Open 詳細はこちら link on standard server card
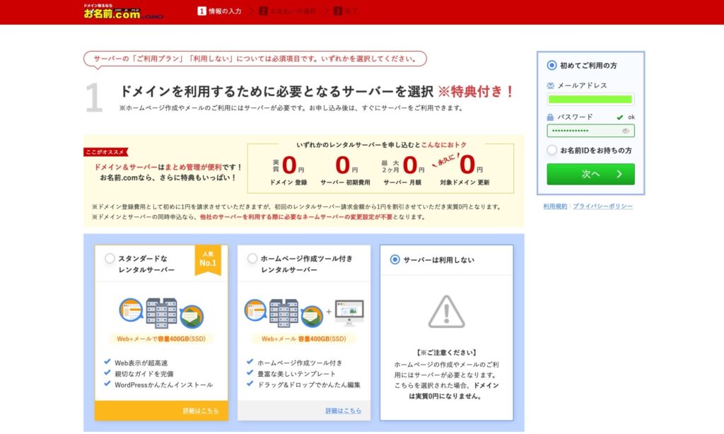This screenshot has height=434, width=724. [200, 411]
